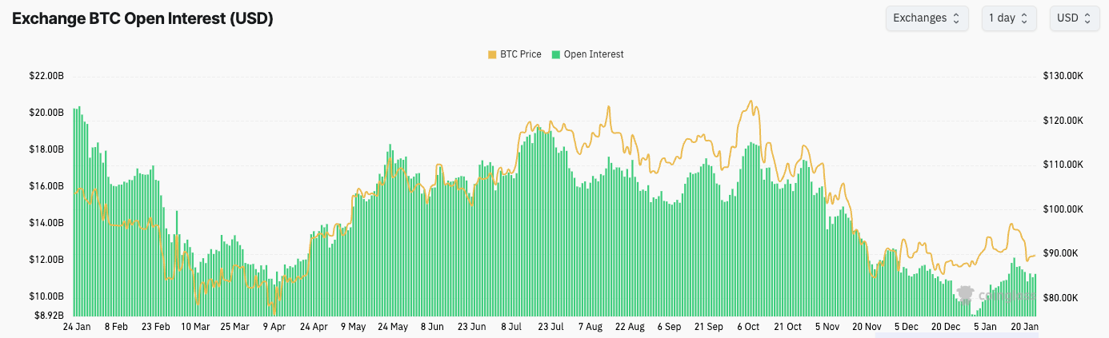This screenshot has width=1109, height=338.
Task: Click the coinglass bull logo watermark
Action: click(965, 295)
